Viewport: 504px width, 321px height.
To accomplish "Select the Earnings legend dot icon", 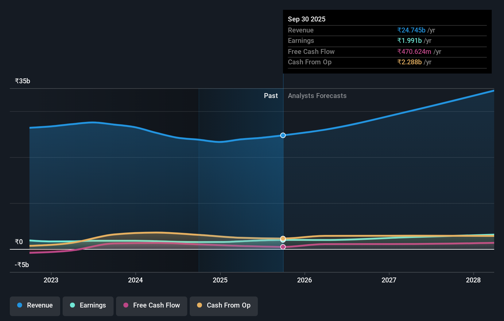I will coord(72,305).
